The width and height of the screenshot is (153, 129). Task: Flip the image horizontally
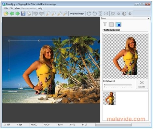106,14
